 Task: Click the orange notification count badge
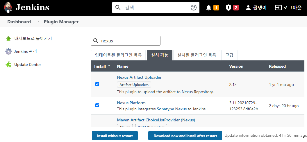point(216,8)
